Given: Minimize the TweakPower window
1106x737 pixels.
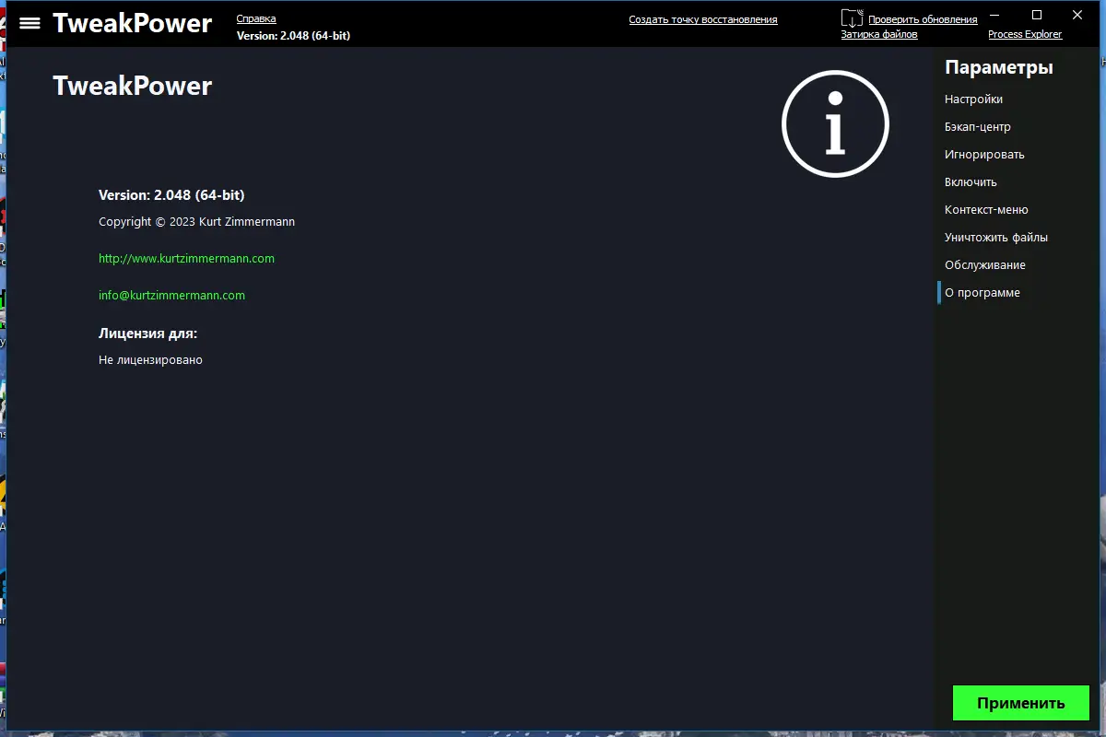Looking at the screenshot, I should [994, 15].
